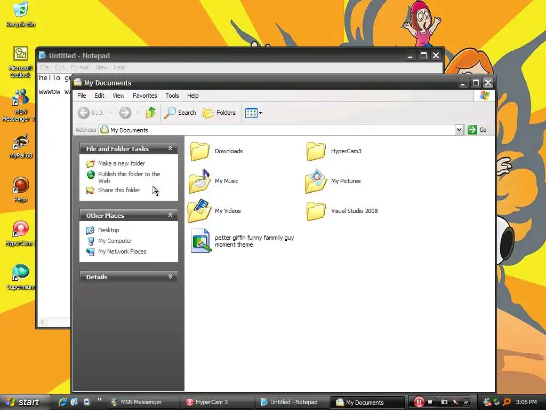The height and width of the screenshot is (410, 546).
Task: Launch Internet Explorer from Quick Launch
Action: [x=62, y=402]
